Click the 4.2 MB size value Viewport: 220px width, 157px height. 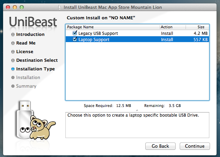[x=200, y=33]
